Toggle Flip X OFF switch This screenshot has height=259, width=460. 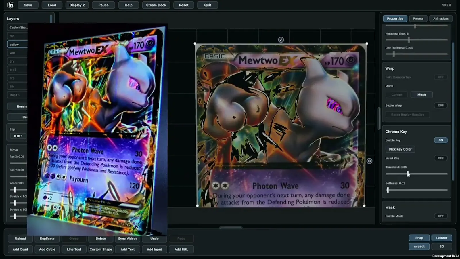pyautogui.click(x=18, y=136)
